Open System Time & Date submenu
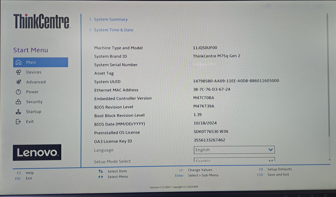Viewport: 336px width, 197px height. tap(114, 30)
